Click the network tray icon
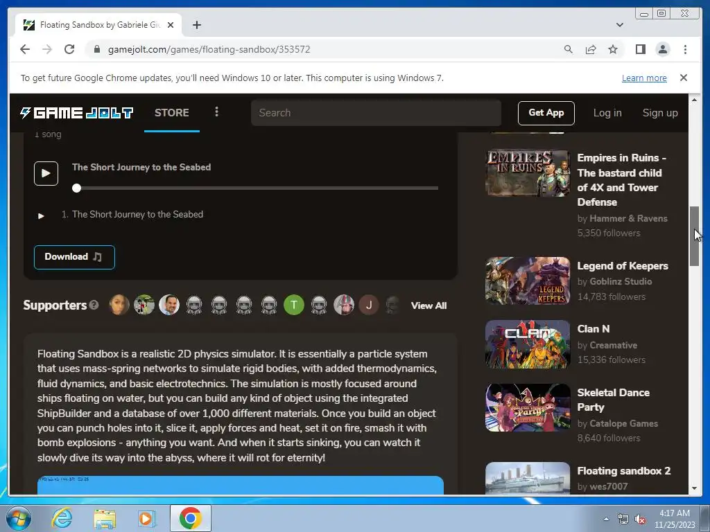Viewport: 710px width, 532px height. coord(623,520)
